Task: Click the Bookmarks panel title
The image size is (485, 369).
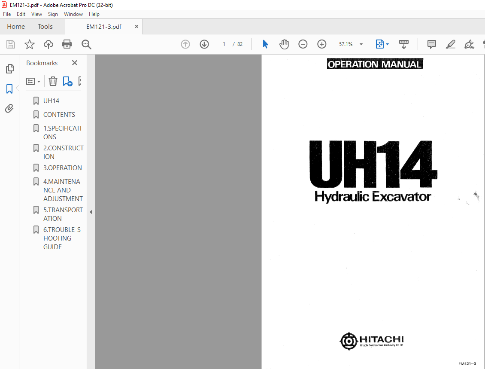Action: (42, 63)
